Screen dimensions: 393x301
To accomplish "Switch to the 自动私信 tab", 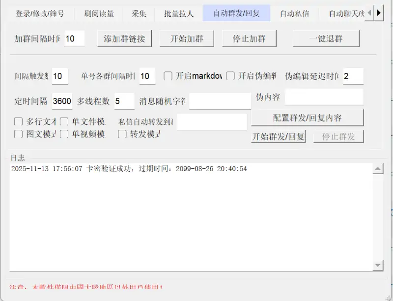I will click(x=295, y=14).
